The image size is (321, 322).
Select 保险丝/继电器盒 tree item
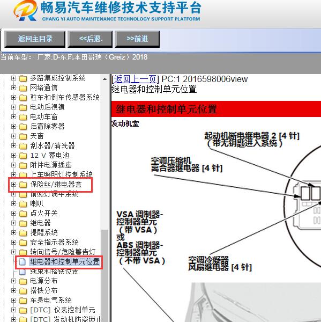pos(56,184)
